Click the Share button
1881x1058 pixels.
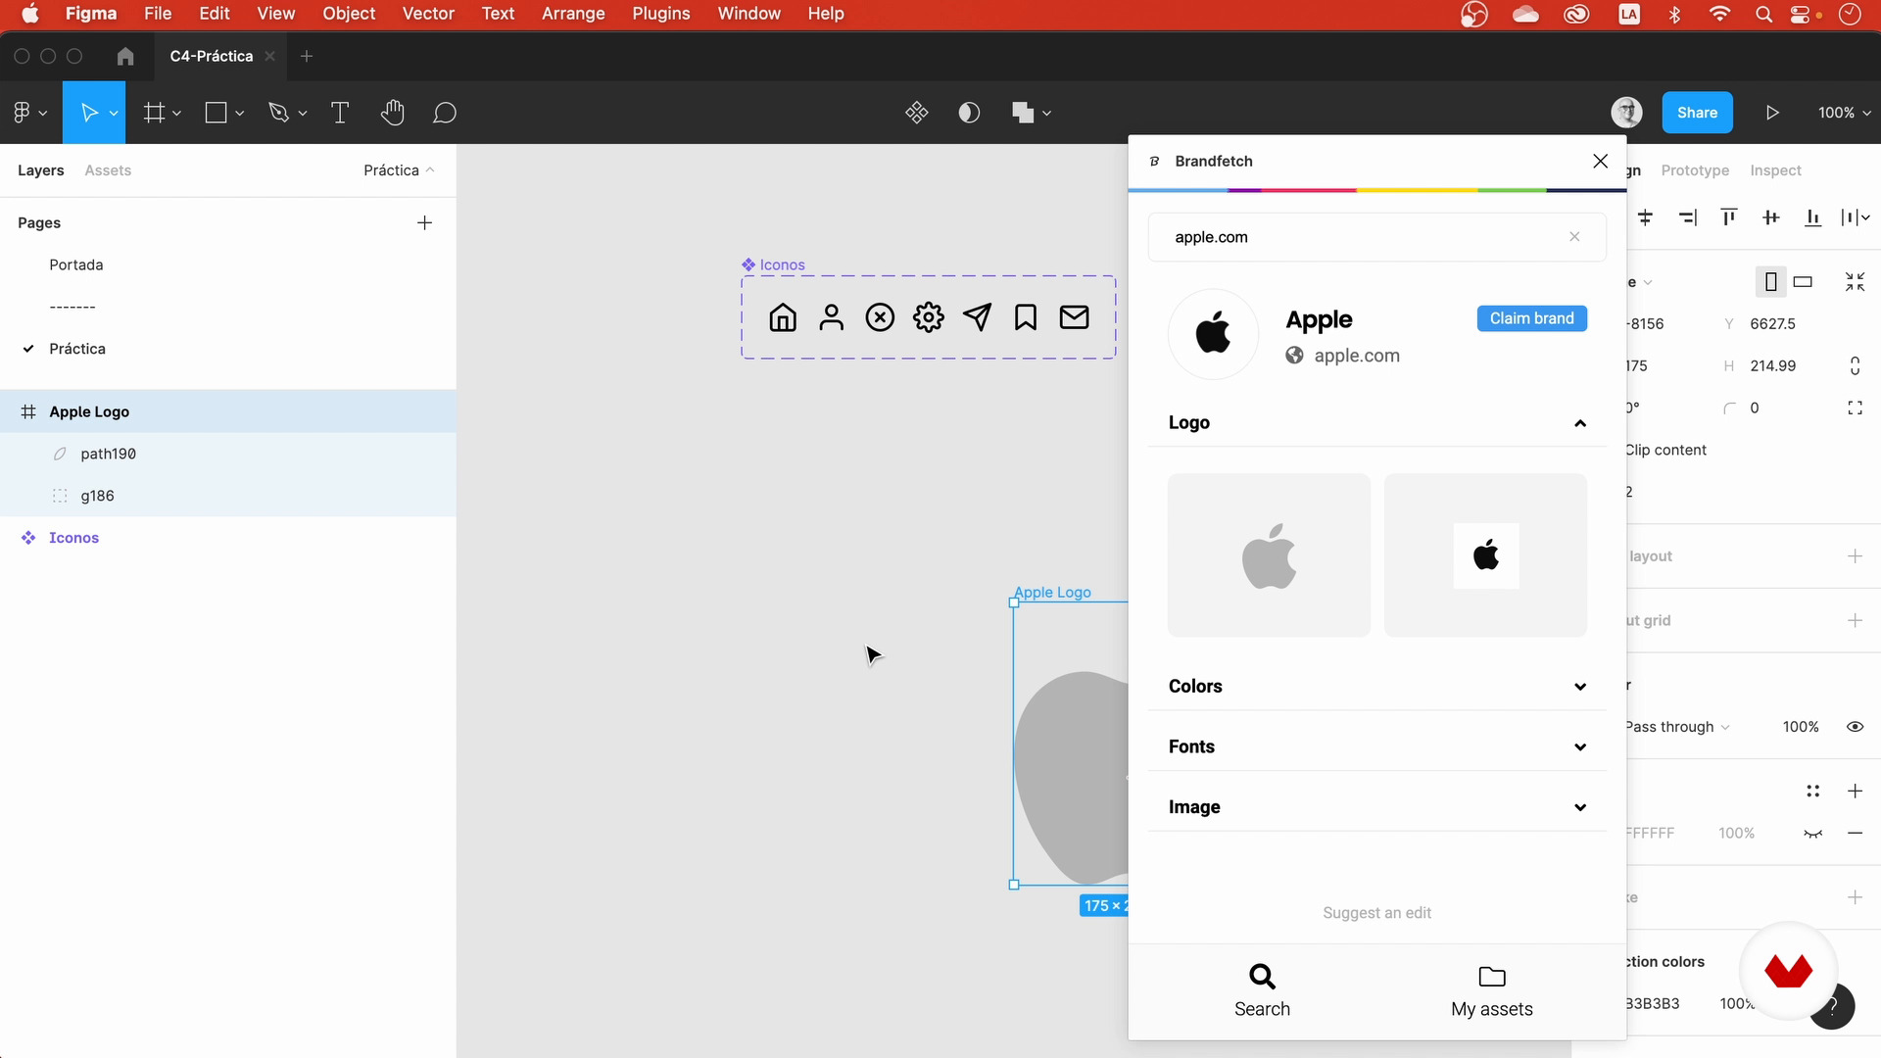click(1697, 113)
